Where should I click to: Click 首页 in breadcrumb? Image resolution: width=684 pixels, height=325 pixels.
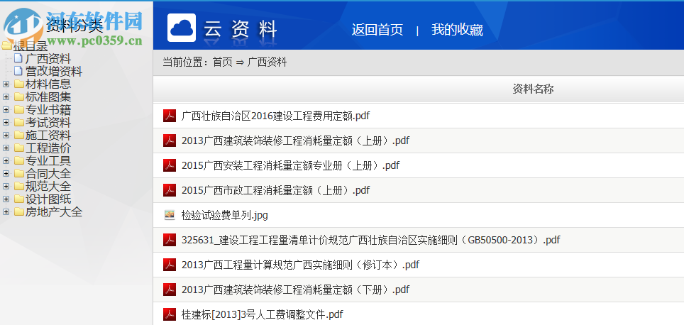223,62
